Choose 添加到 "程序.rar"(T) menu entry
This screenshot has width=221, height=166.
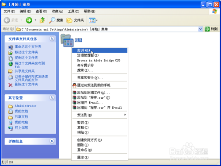click(100, 97)
